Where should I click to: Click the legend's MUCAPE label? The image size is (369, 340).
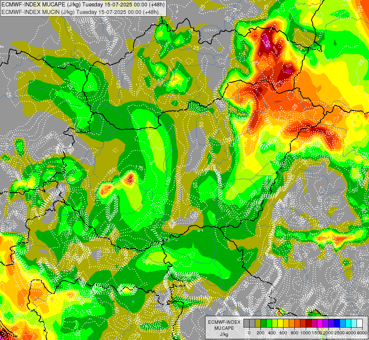click(x=224, y=328)
